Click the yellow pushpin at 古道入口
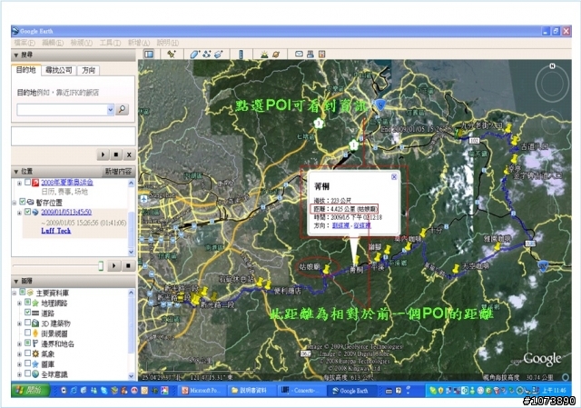The width and height of the screenshot is (581, 408). point(515,141)
